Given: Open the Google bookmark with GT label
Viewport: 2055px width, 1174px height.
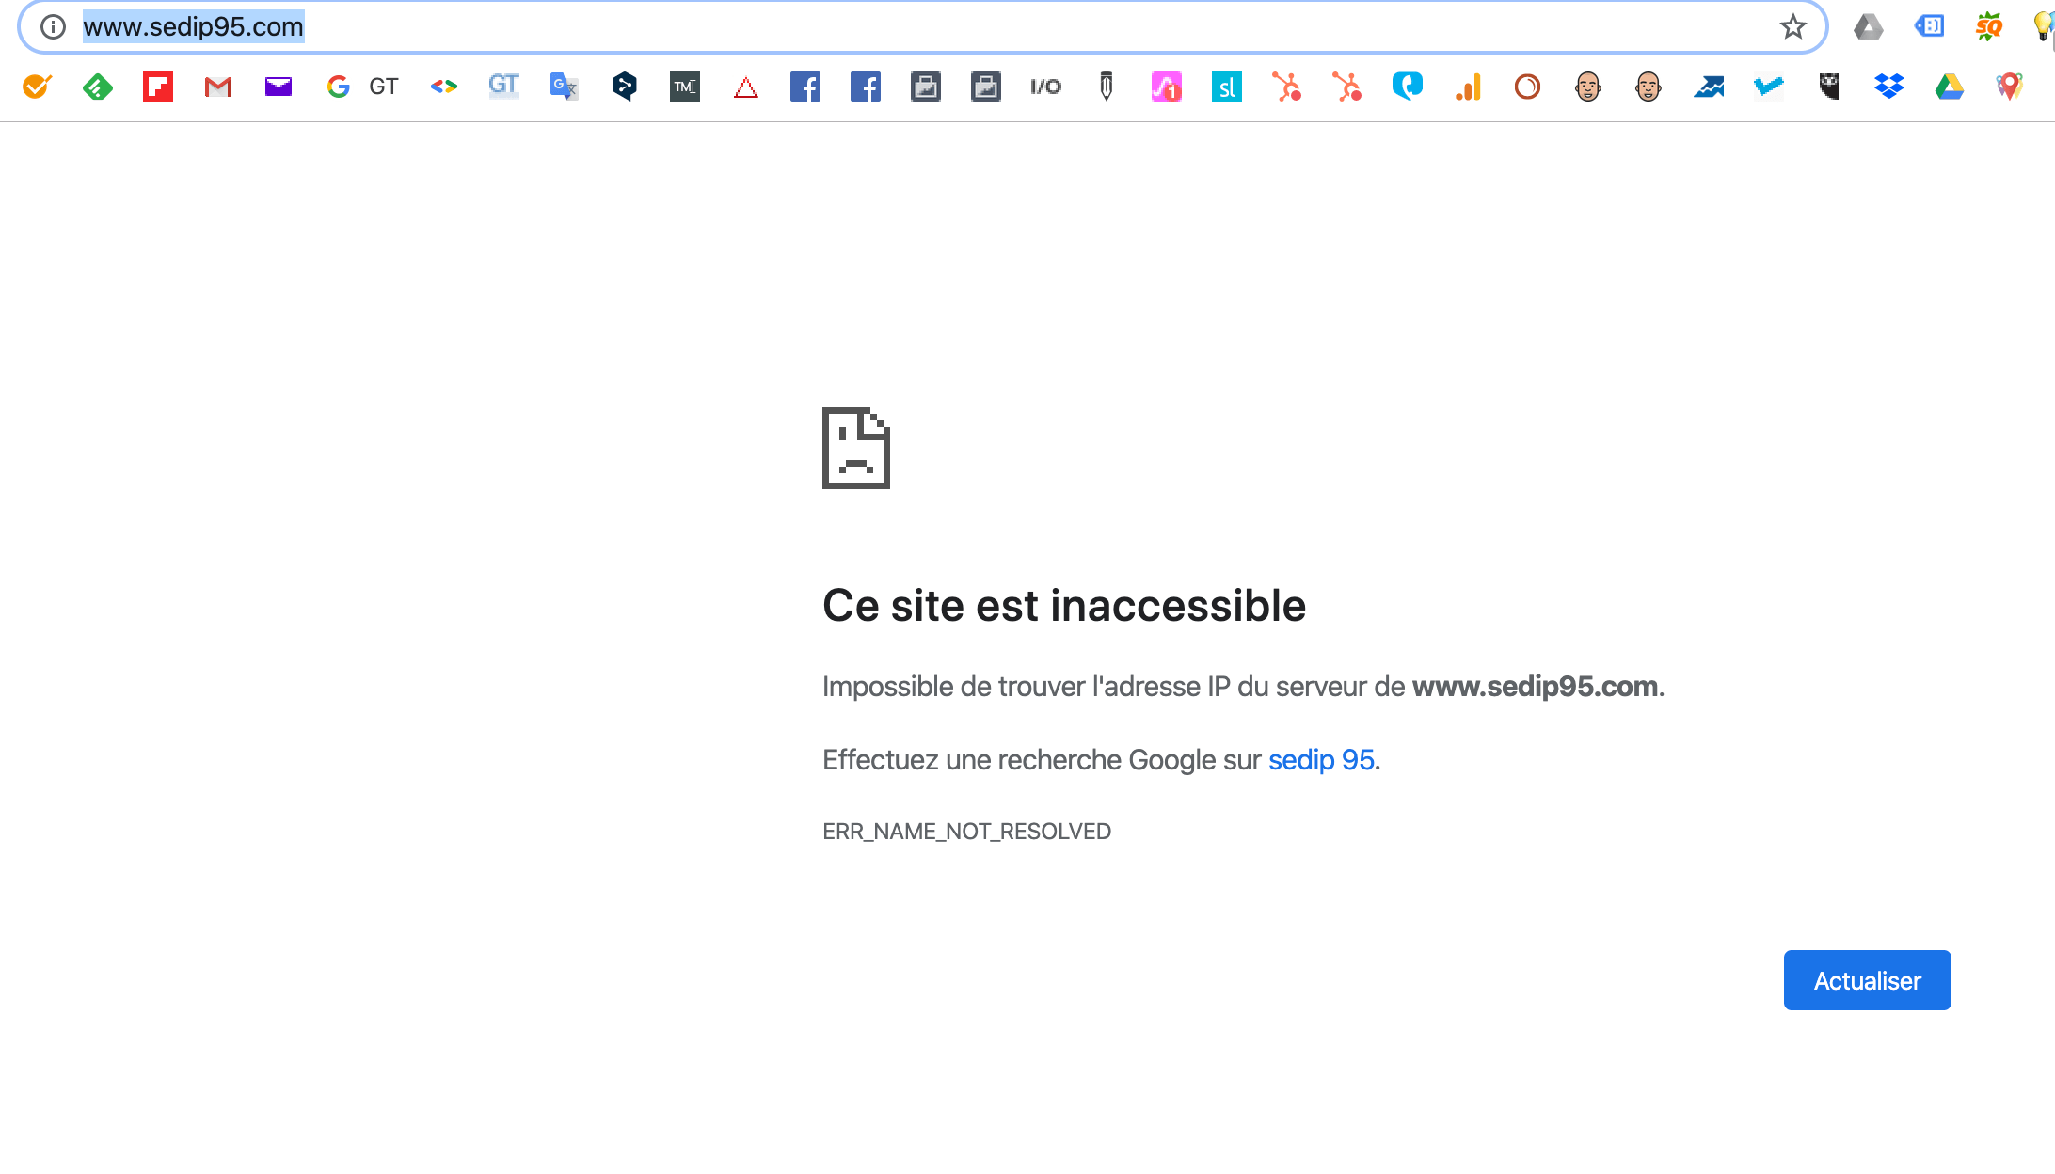Looking at the screenshot, I should [362, 87].
